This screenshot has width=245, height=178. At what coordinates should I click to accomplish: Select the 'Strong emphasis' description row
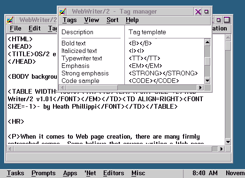[85, 73]
